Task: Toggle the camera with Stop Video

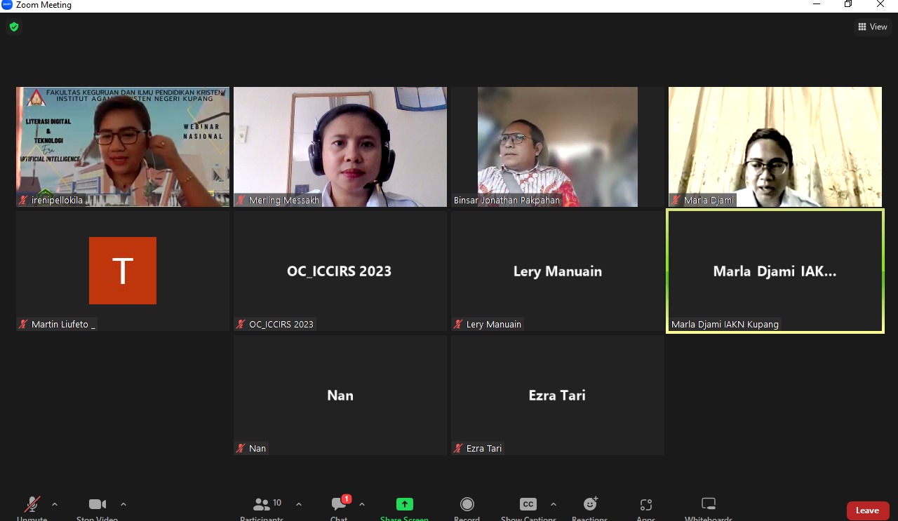Action: tap(97, 507)
